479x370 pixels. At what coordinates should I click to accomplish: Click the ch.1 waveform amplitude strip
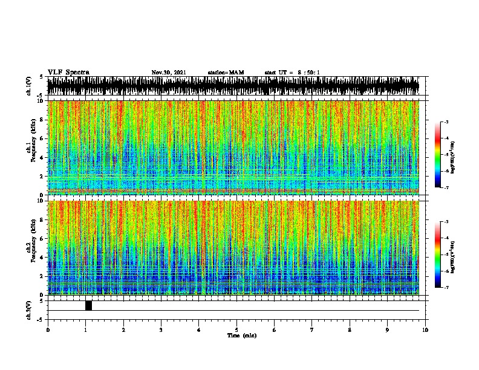coord(233,86)
